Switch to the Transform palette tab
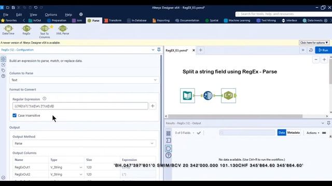The width and height of the screenshot is (332, 186). pos(113,21)
